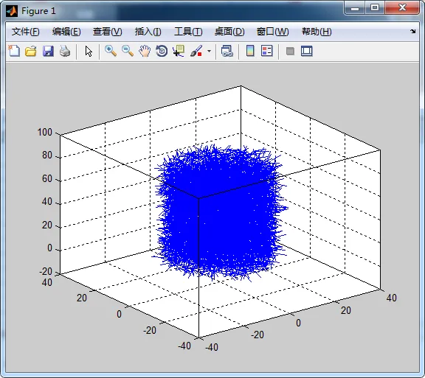Click the blue 3D plot cube
The height and width of the screenshot is (378, 425).
click(220, 212)
